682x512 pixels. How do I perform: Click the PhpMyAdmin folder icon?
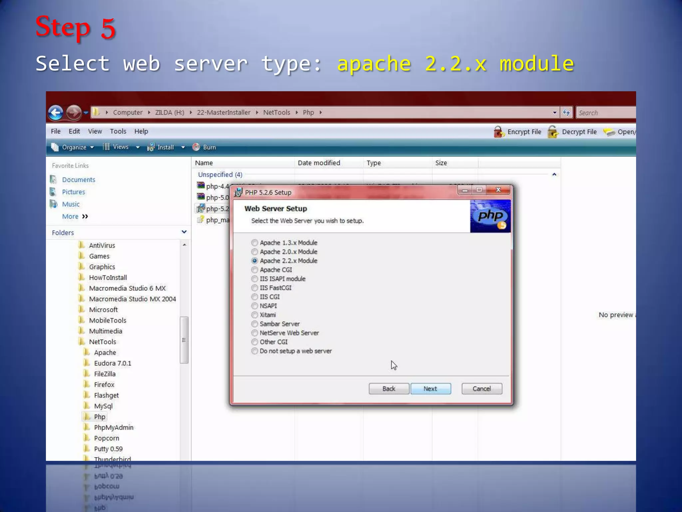click(x=87, y=427)
